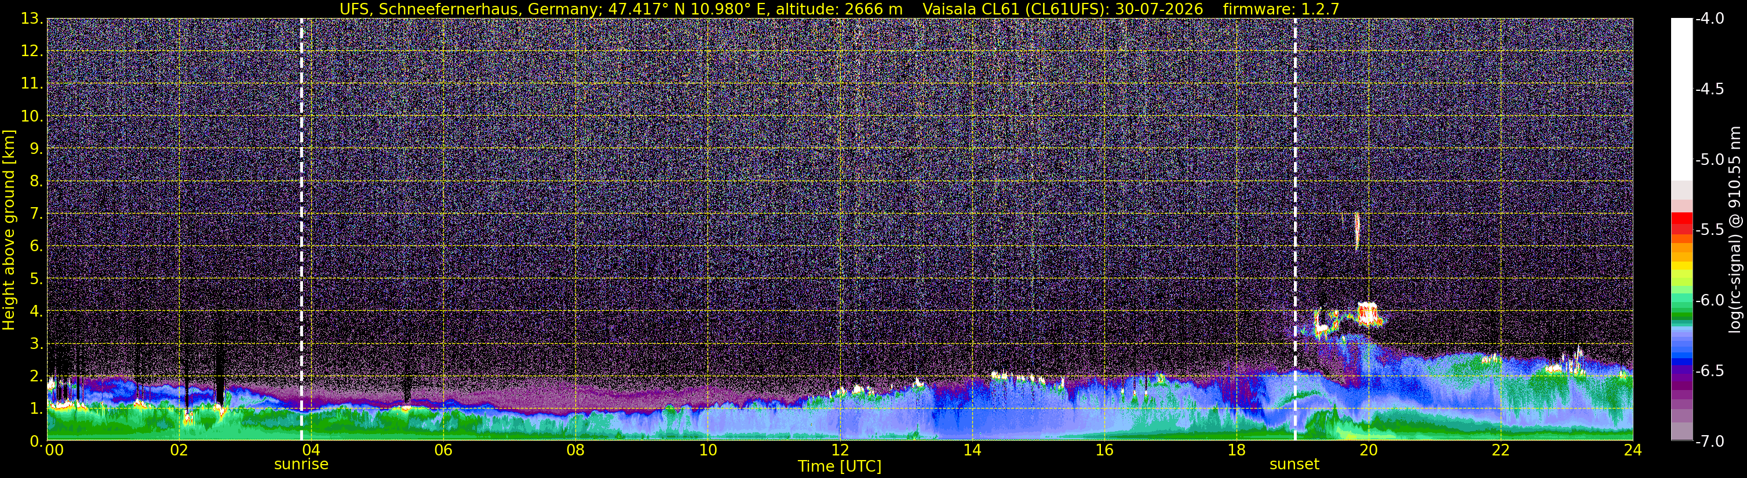This screenshot has height=478, width=1747.
Task: Click the '5.' height tick label
Action: pyautogui.click(x=37, y=278)
